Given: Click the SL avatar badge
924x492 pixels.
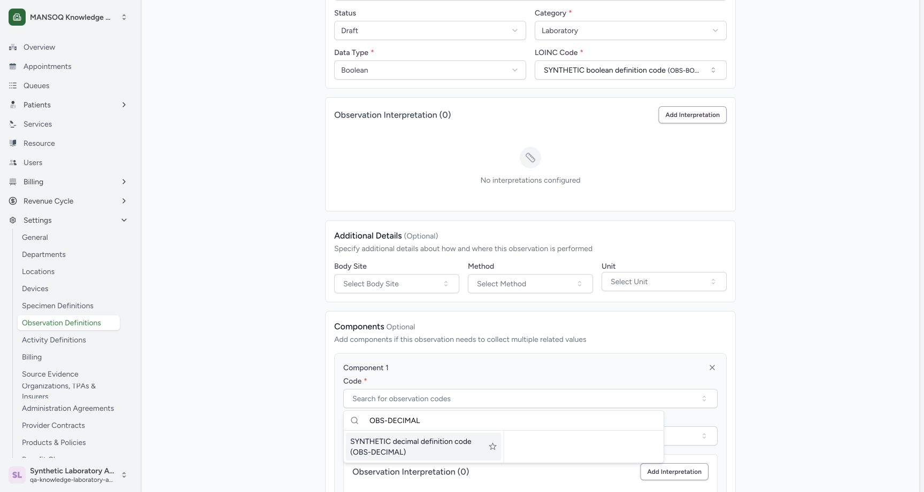Looking at the screenshot, I should click(17, 474).
